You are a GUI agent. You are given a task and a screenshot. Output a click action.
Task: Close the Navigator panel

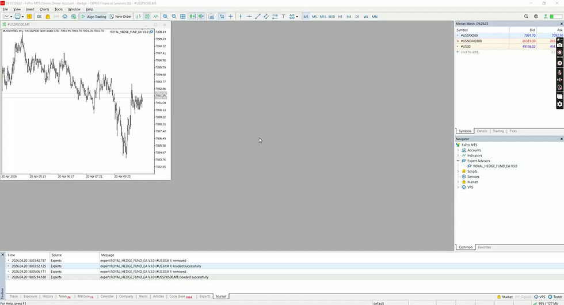562,139
